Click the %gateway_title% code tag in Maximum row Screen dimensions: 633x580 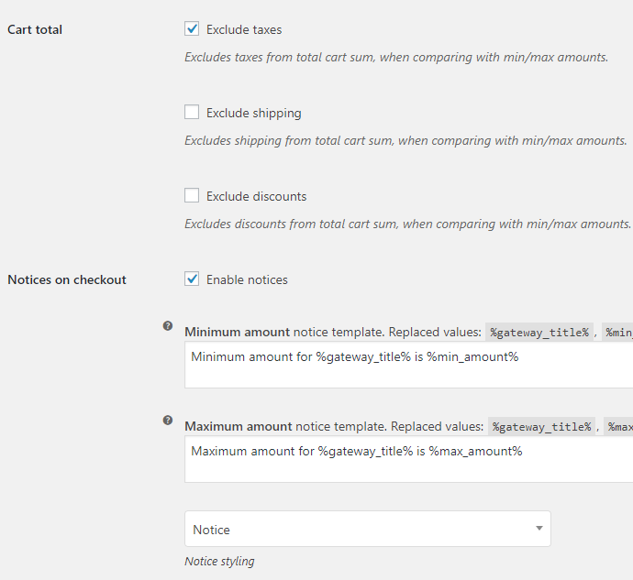tap(542, 427)
